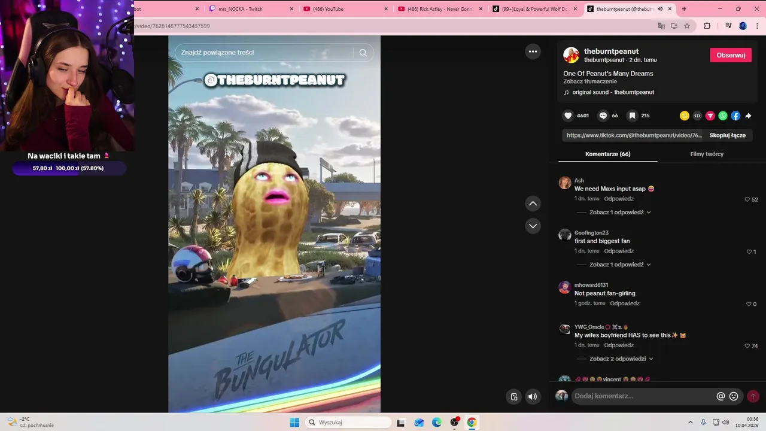This screenshot has height=431, width=766.
Task: Expand 1 reply under Goofington23's comment
Action: (619, 265)
